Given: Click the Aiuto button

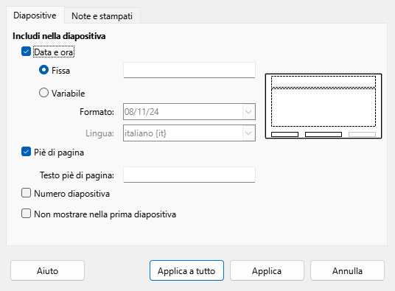Looking at the screenshot, I should point(47,270).
